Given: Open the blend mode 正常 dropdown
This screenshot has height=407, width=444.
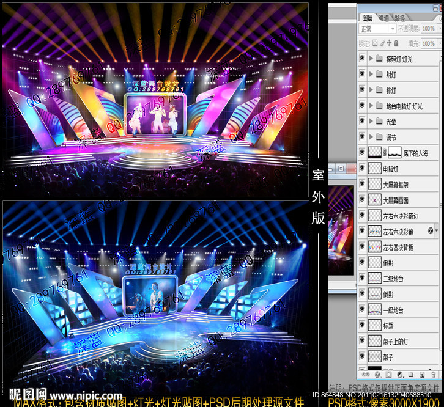Looking at the screenshot, I should [x=377, y=29].
